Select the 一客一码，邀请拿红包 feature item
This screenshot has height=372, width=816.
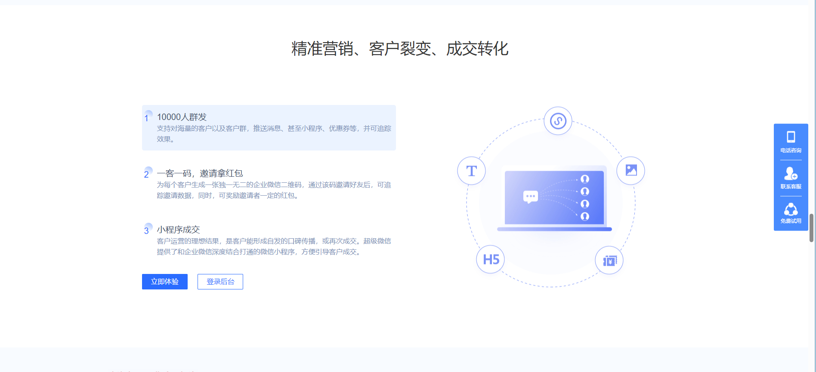pos(269,184)
